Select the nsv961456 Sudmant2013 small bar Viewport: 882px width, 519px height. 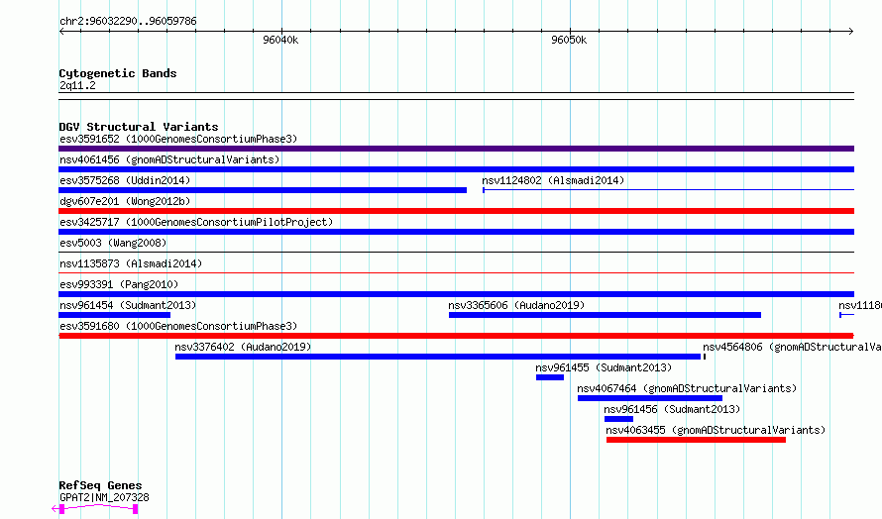pyautogui.click(x=618, y=419)
